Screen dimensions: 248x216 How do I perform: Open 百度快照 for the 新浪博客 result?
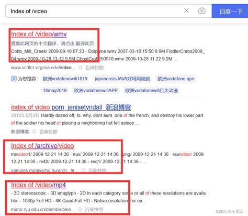(48, 132)
